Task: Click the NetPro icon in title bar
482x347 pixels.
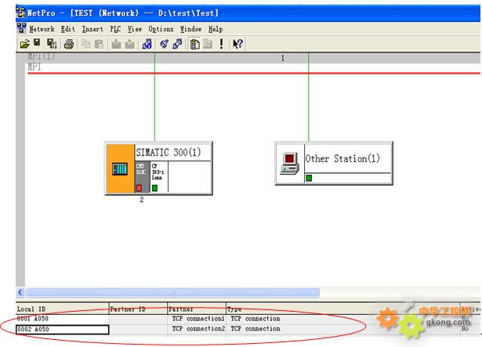Action: tap(20, 13)
